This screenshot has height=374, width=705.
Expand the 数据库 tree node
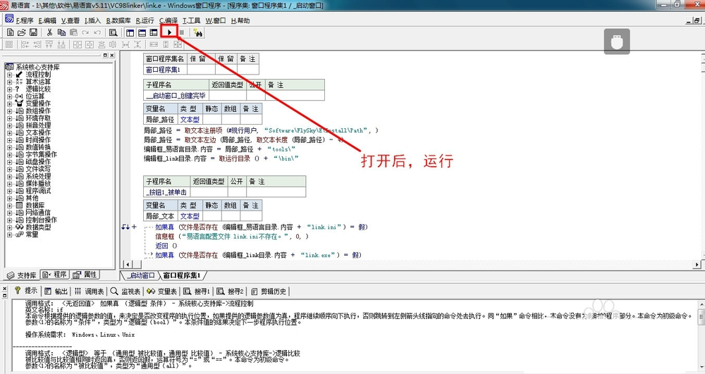9,205
